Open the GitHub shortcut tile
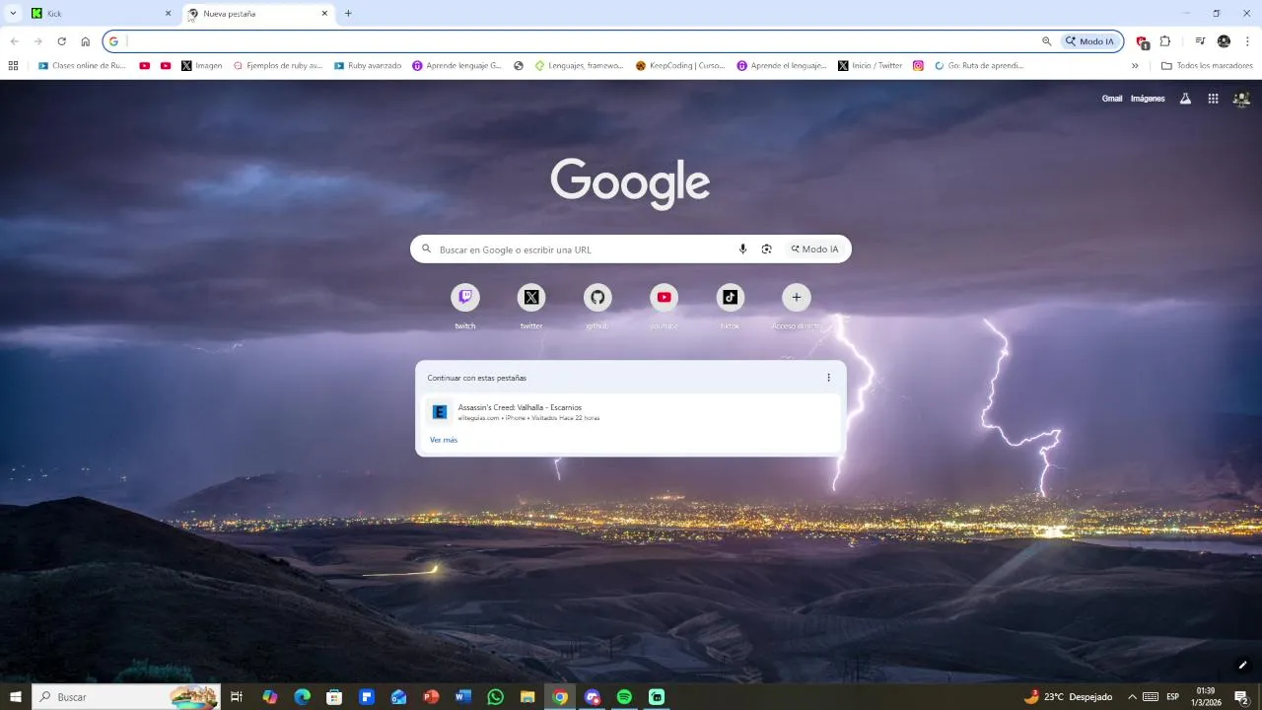The image size is (1262, 710). coord(597,298)
